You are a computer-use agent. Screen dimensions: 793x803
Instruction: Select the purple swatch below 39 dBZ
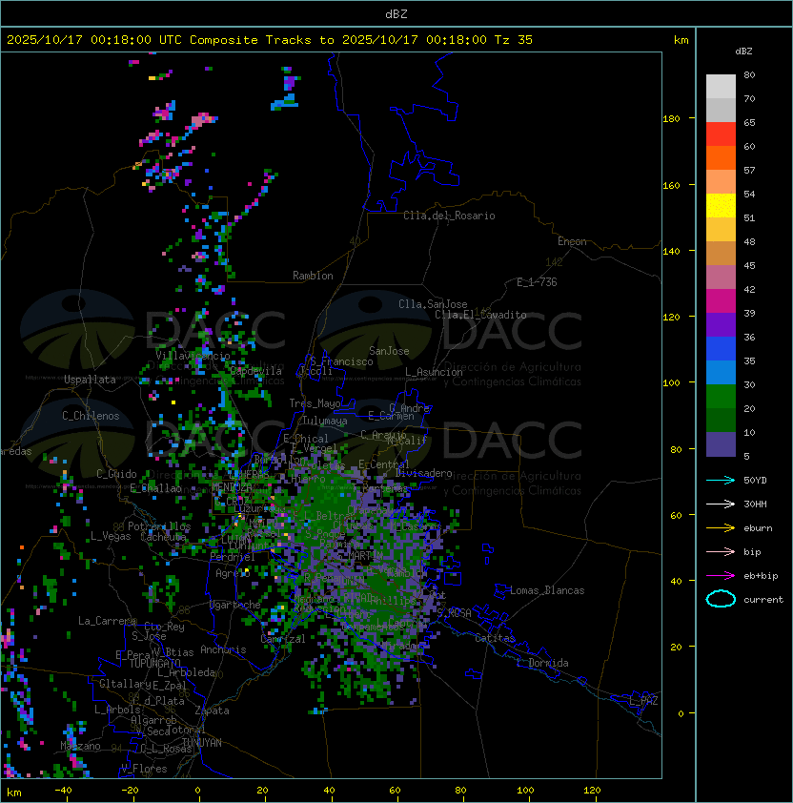[x=721, y=324]
